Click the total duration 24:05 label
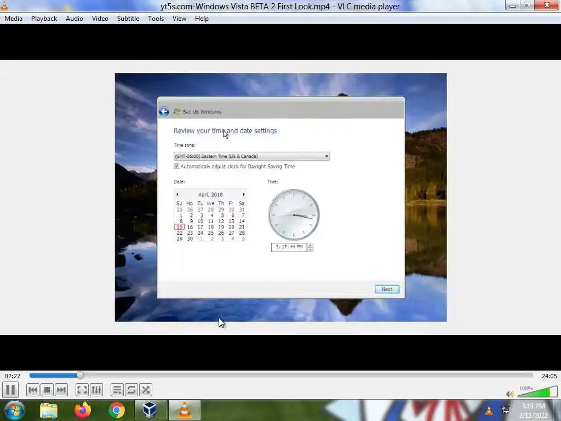 tap(549, 376)
